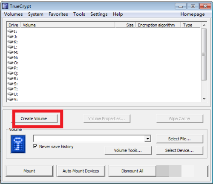Click the drive list scrollbar thumb
The height and width of the screenshot is (184, 213).
pyautogui.click(x=204, y=55)
